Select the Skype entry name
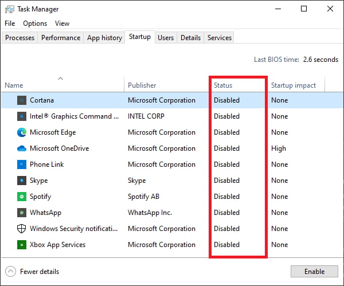 39,181
